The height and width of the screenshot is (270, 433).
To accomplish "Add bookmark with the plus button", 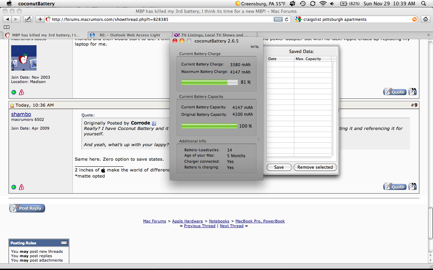I will click(40, 19).
